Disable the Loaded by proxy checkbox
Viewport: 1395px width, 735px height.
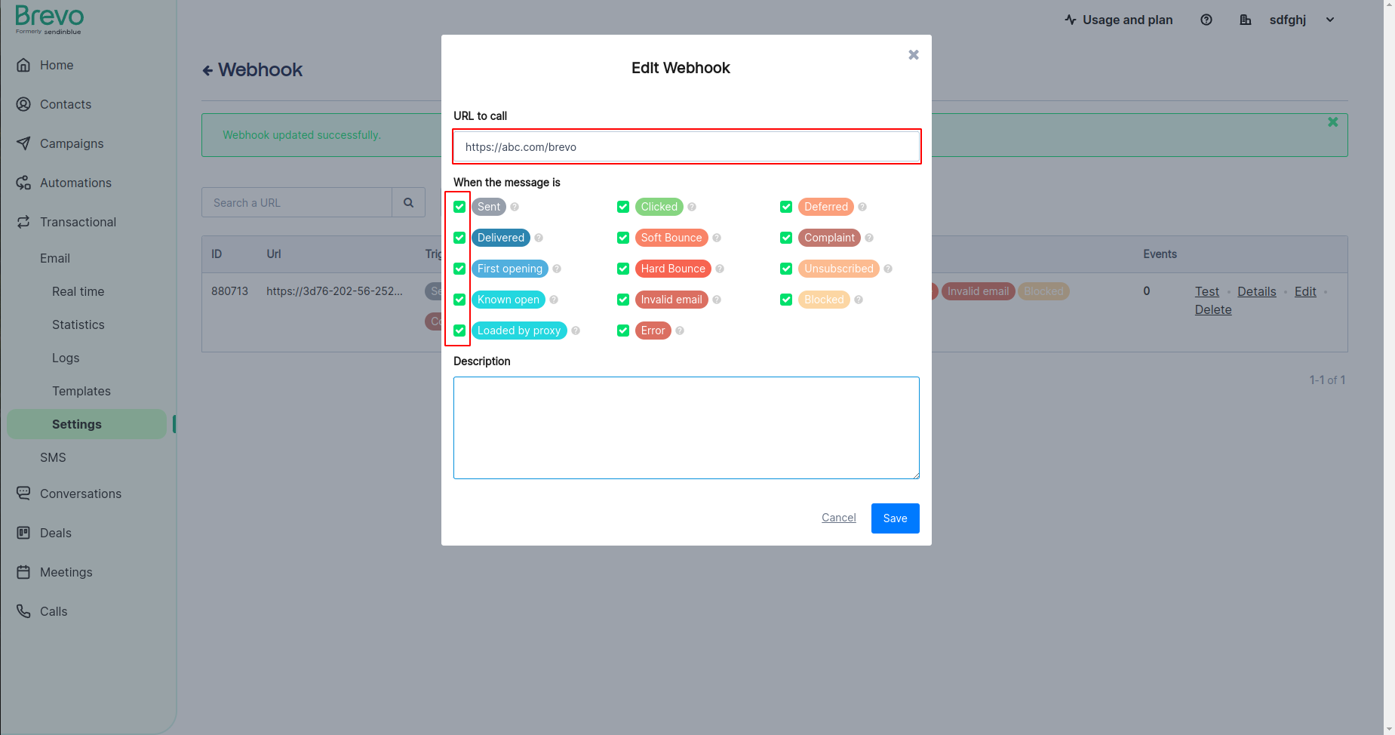(459, 331)
